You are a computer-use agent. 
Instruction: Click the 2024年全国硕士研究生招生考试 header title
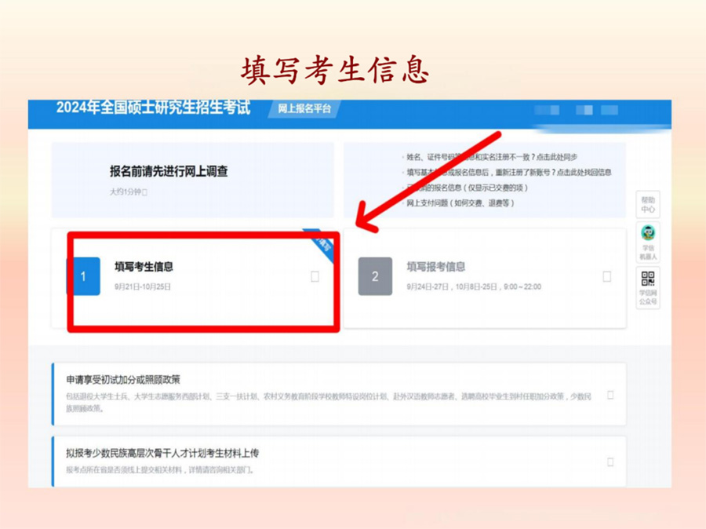(153, 108)
